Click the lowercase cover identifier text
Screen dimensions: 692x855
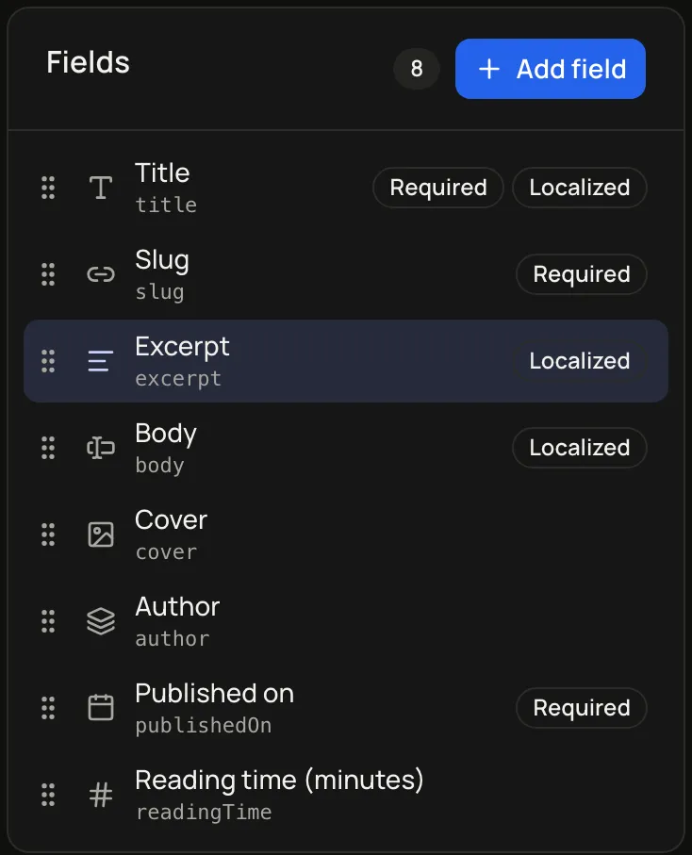click(x=166, y=552)
